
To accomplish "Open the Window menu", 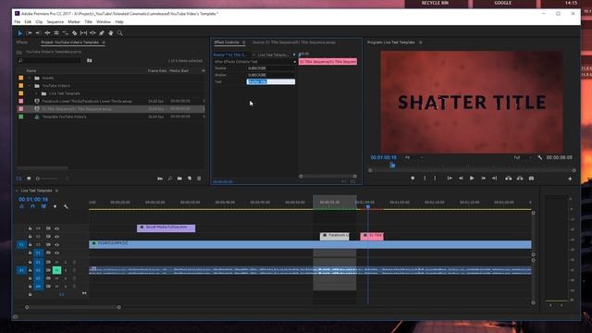I will (x=104, y=22).
